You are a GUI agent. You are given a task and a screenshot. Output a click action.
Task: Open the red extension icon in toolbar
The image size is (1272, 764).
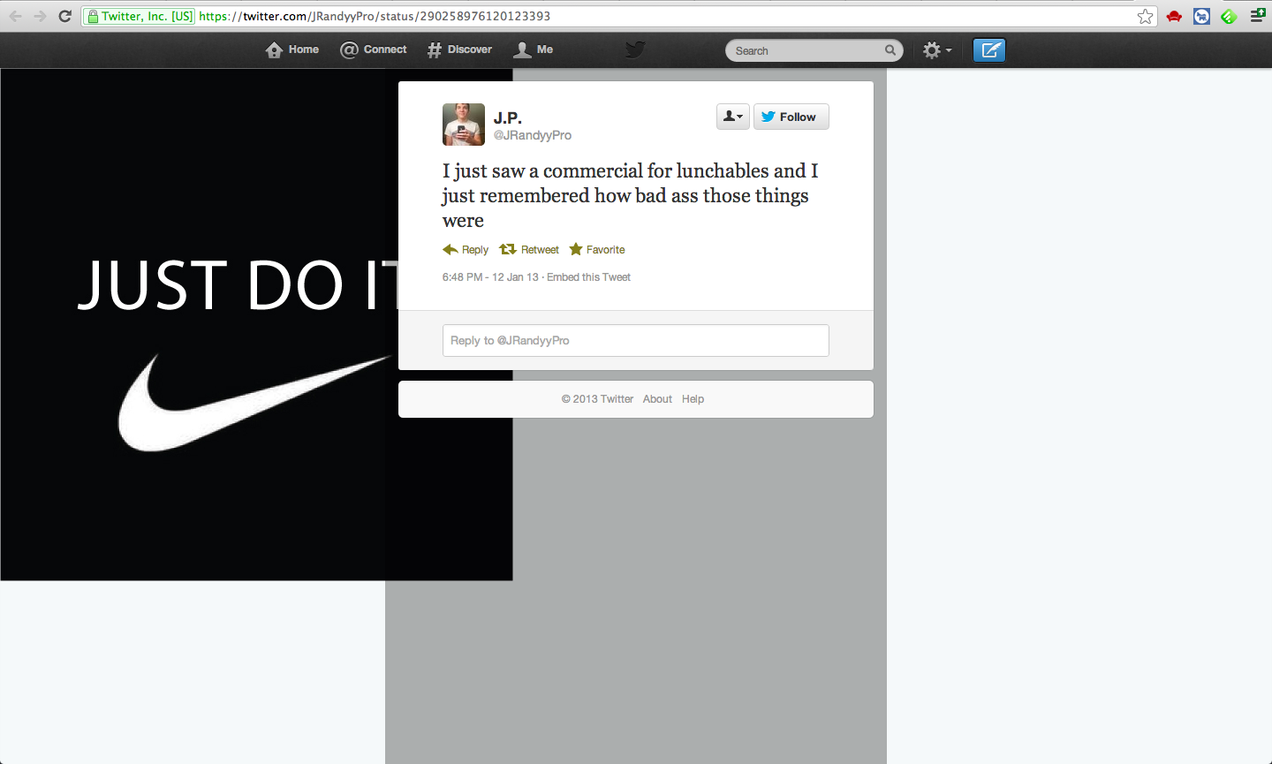[1174, 16]
